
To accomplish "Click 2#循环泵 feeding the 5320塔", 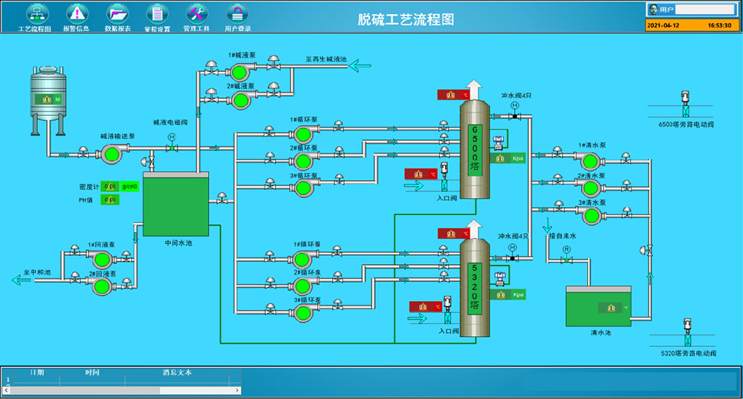I will click(302, 286).
